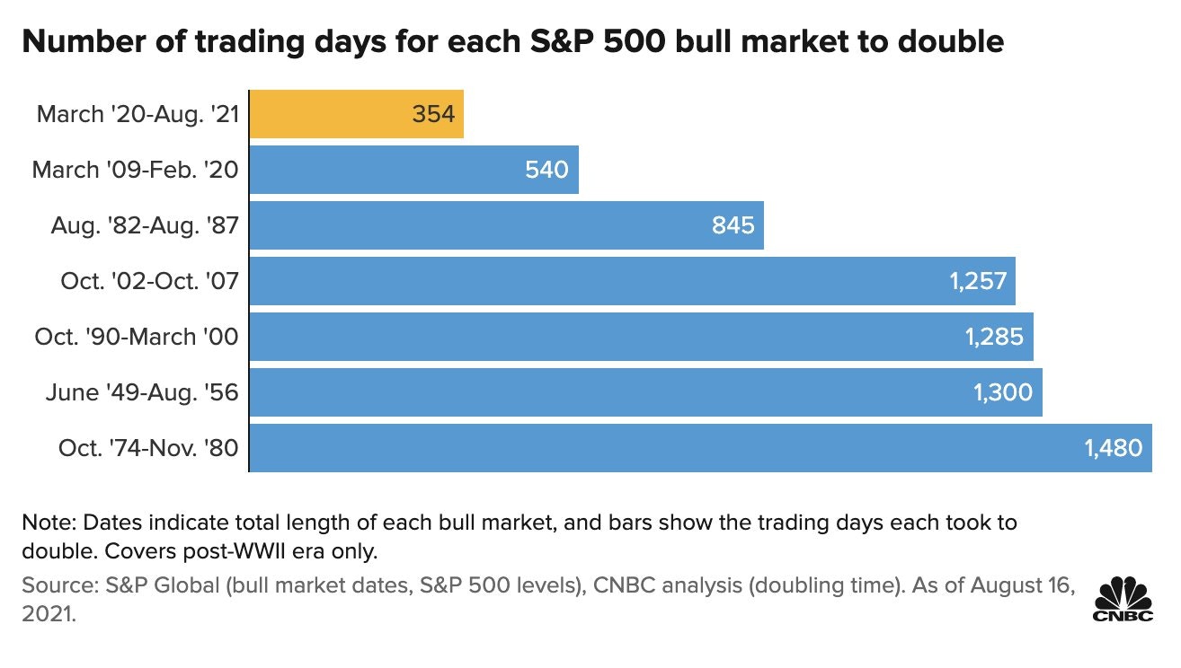Click the 354 value label
This screenshot has width=1181, height=668.
pos(433,114)
